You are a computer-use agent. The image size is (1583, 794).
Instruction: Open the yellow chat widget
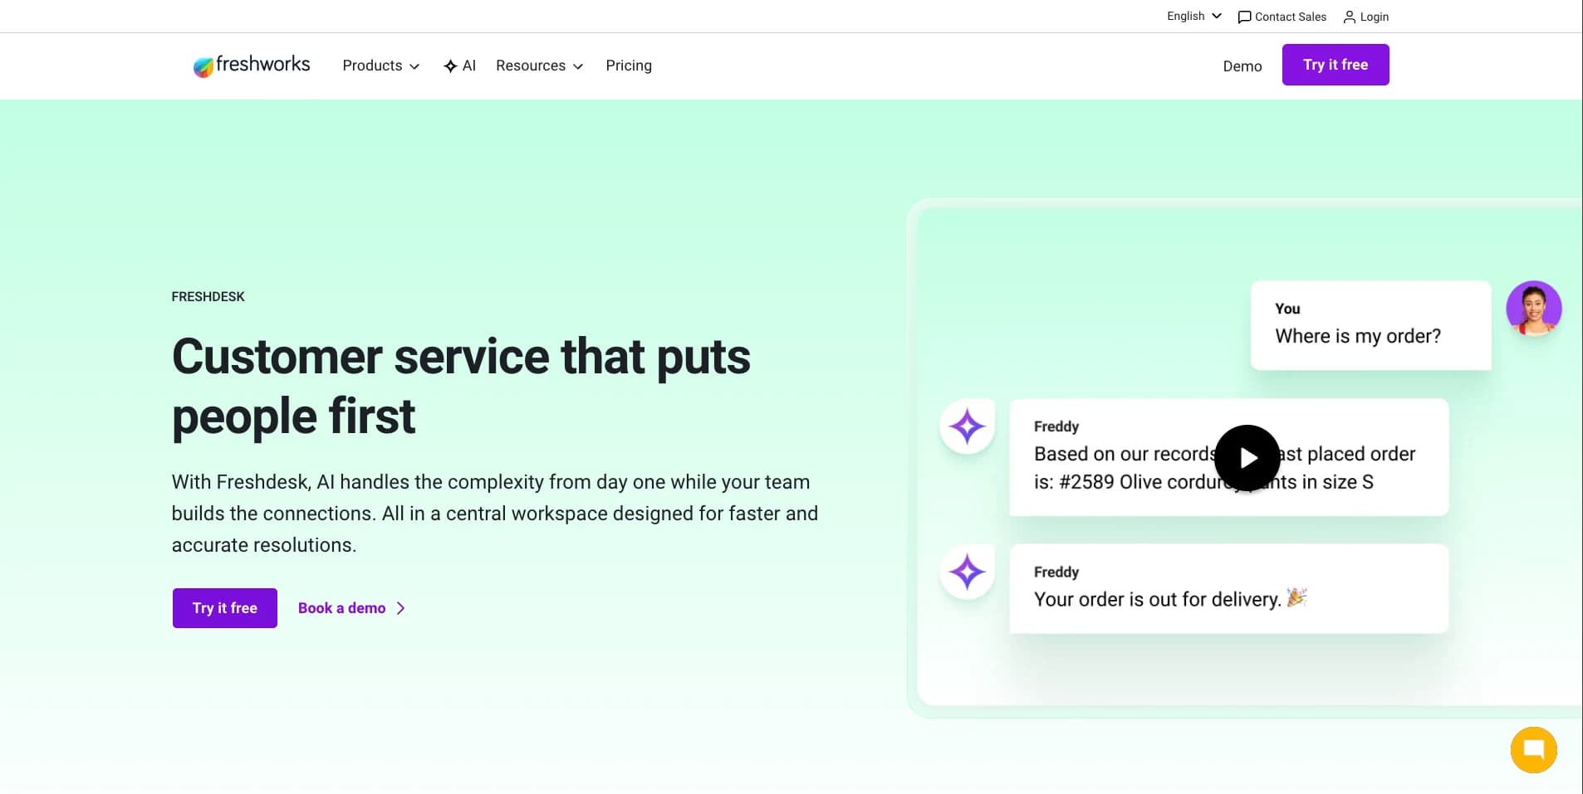(x=1533, y=750)
